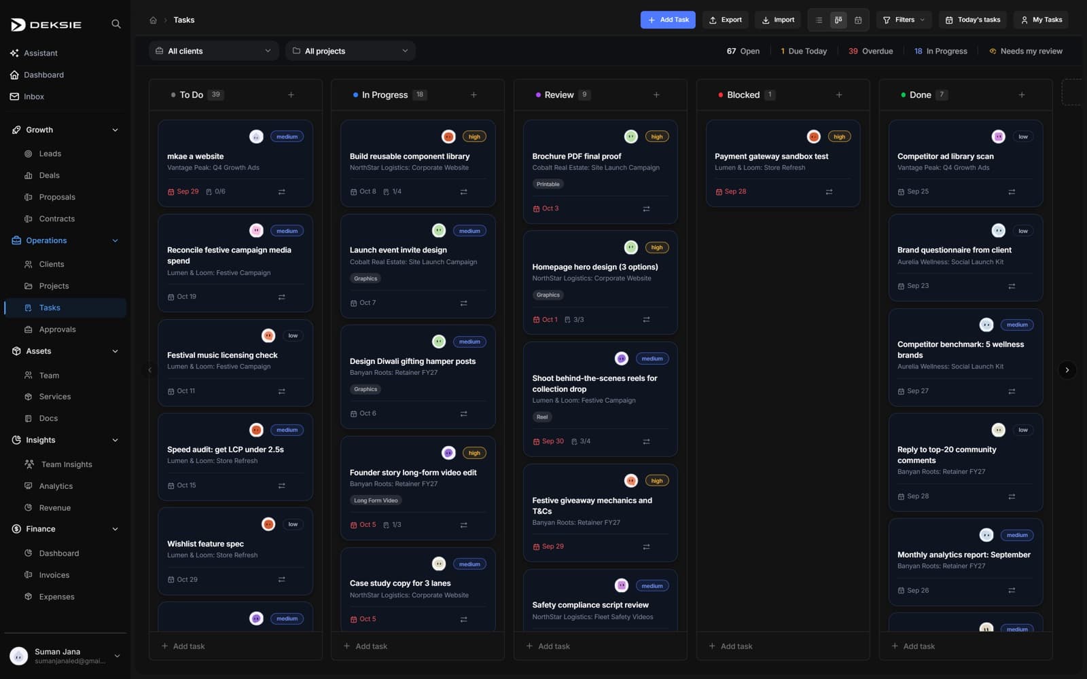The width and height of the screenshot is (1087, 679).
Task: Collapse the Growth sidebar section
Action: (115, 130)
